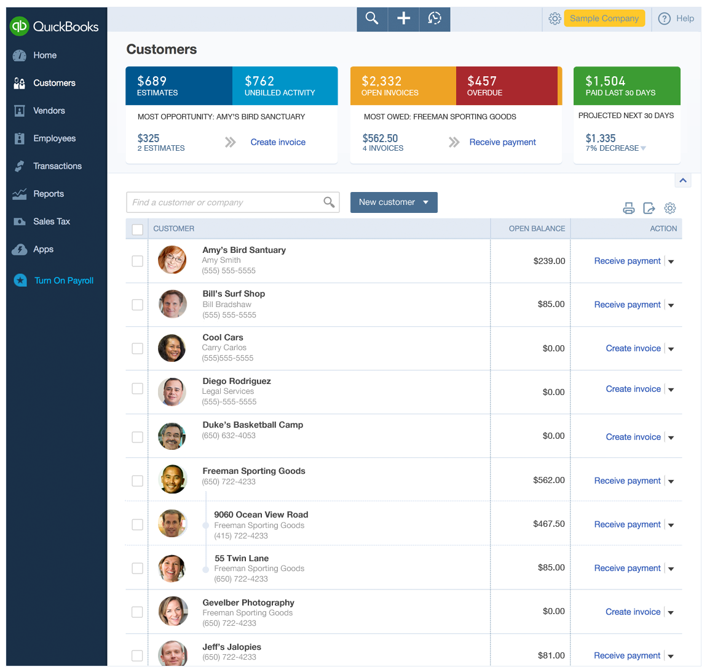Check the Diego Rodriguez row checkbox
This screenshot has width=707, height=672.
click(x=138, y=388)
